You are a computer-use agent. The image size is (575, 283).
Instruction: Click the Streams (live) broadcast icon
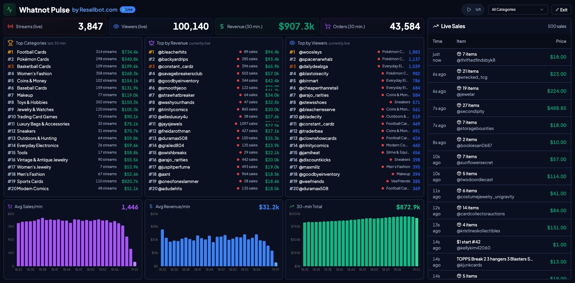click(10, 26)
